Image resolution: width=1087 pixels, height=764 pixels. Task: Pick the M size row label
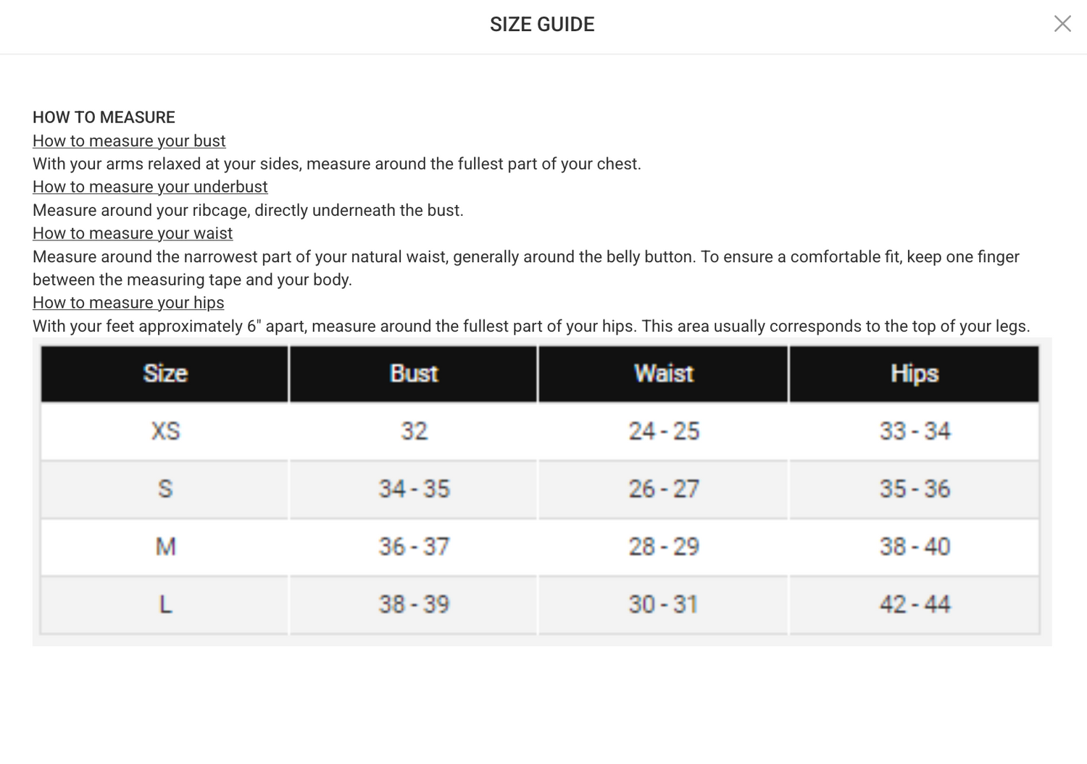165,547
